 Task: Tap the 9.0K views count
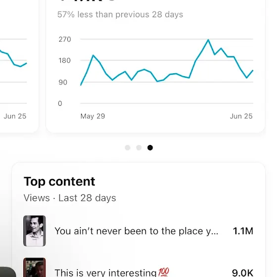(242, 273)
